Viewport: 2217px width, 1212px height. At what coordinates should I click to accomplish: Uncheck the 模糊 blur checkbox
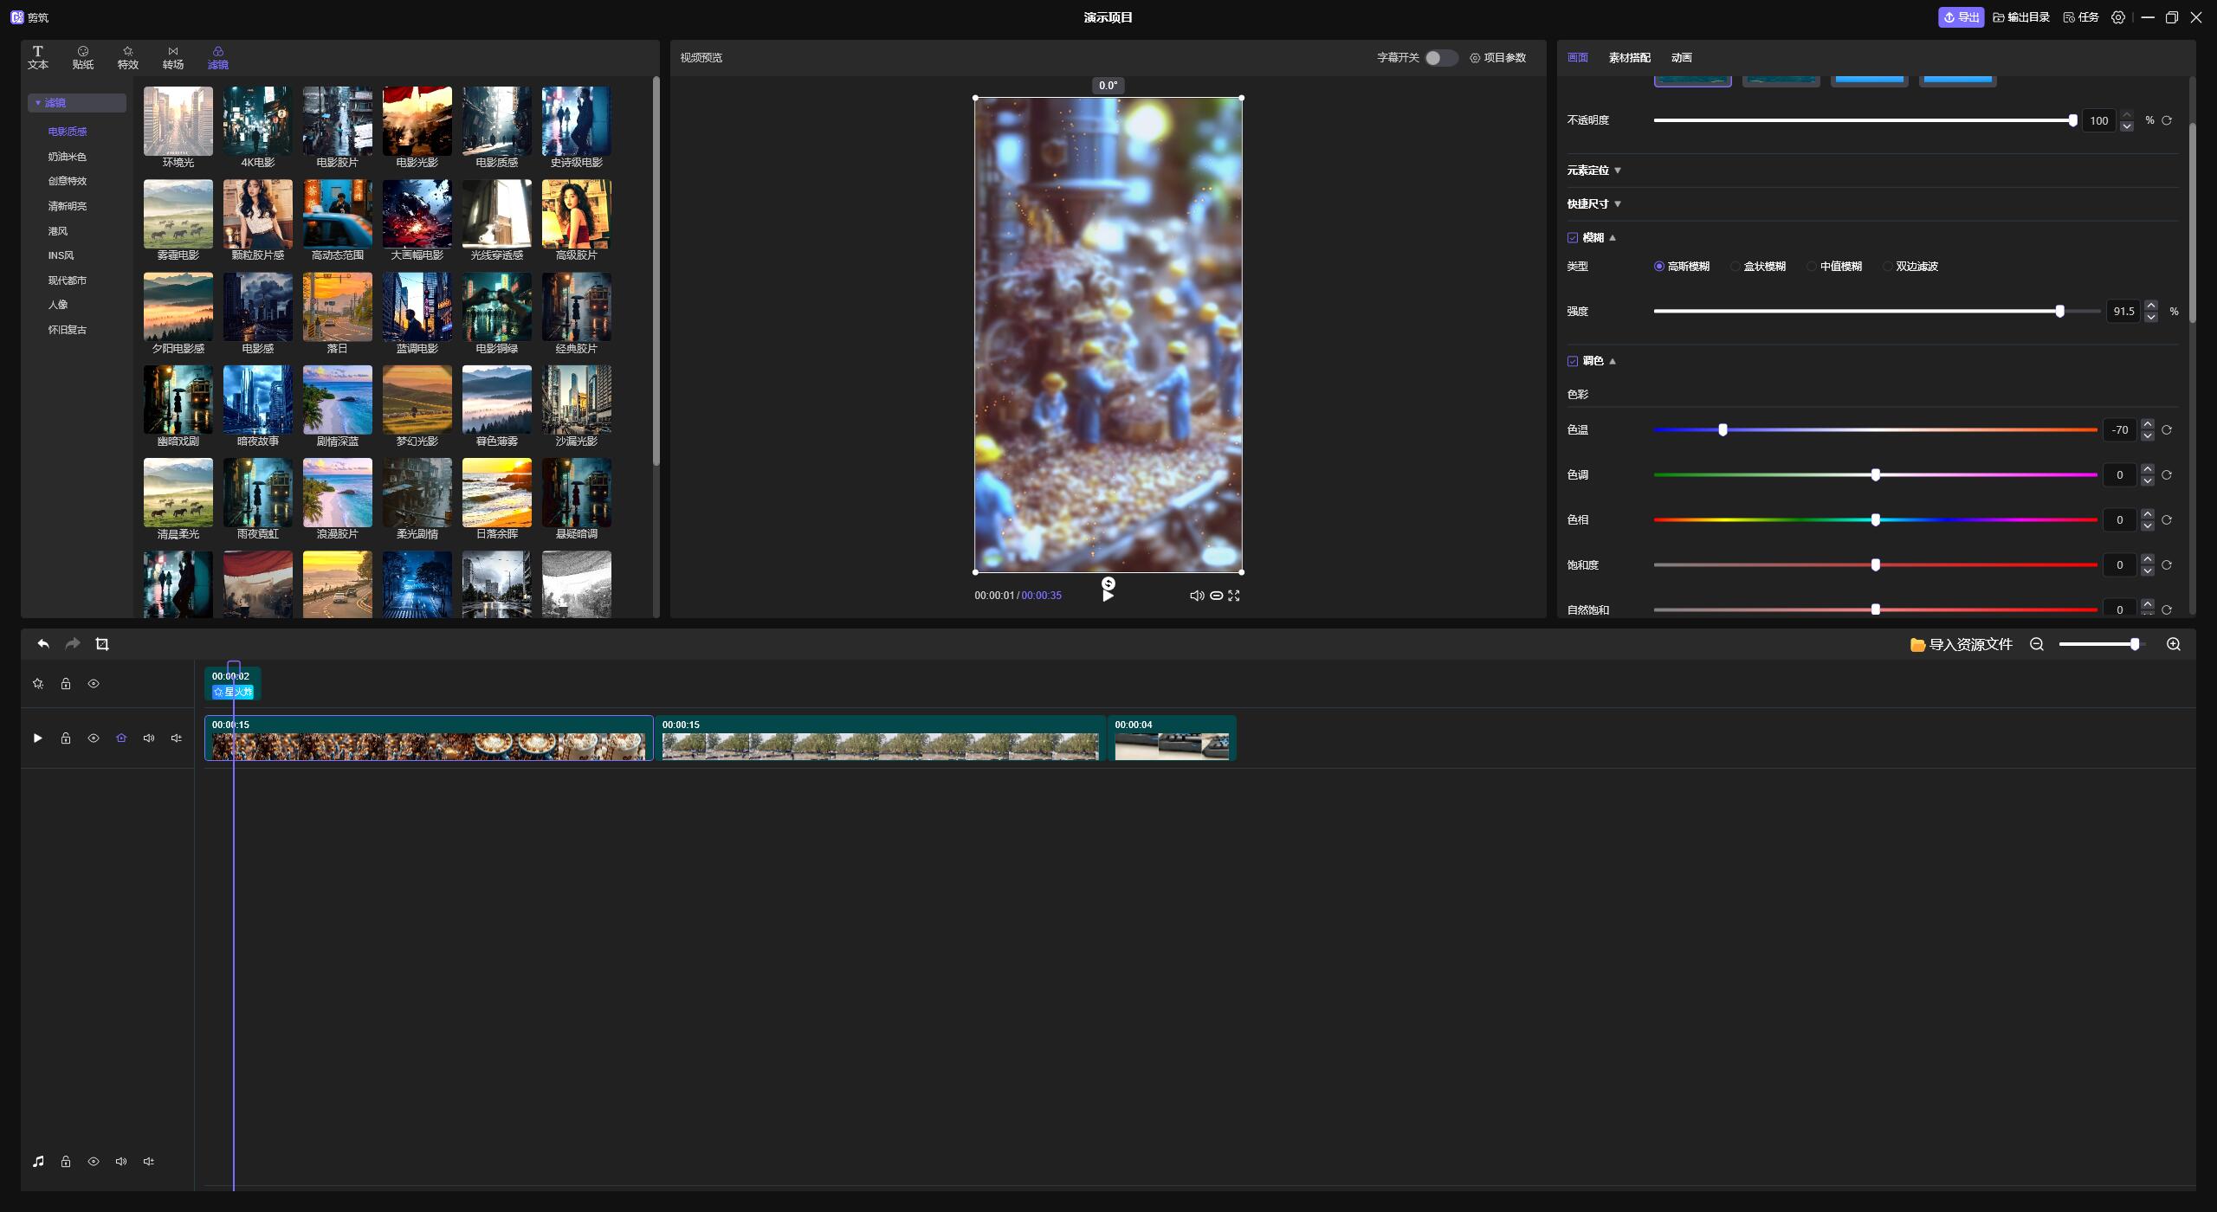1573,238
